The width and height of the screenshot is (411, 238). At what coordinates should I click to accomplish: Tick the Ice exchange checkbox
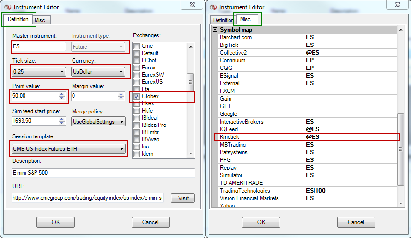click(136, 147)
